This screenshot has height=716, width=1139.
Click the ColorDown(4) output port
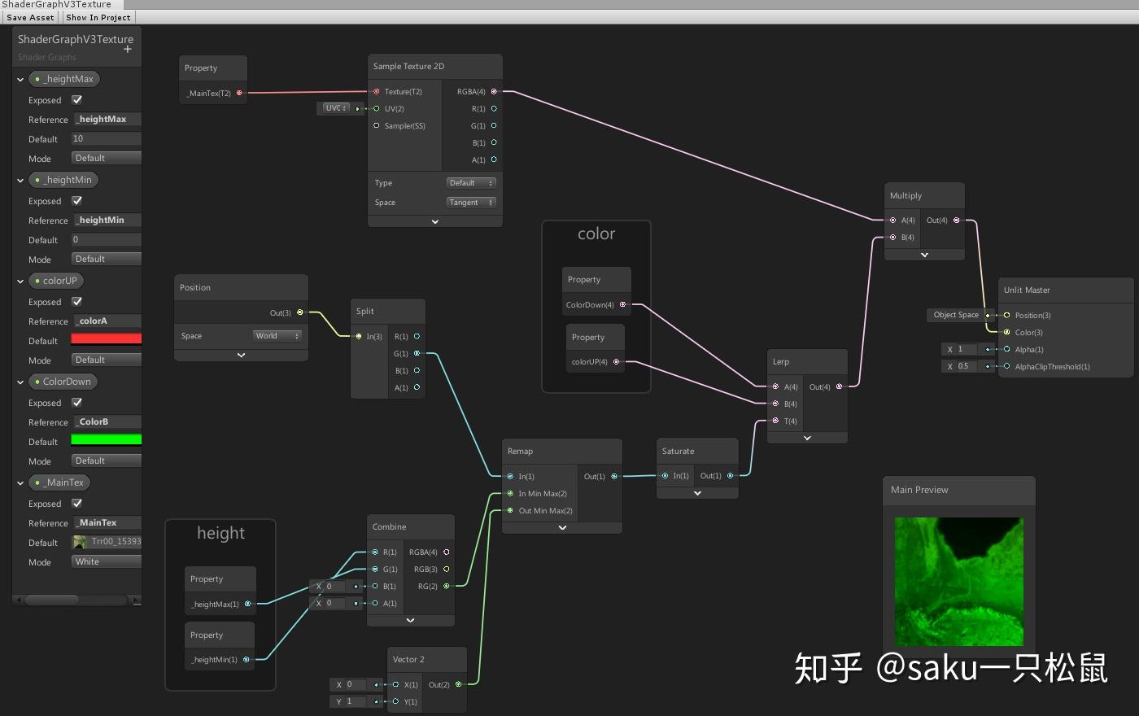point(623,305)
